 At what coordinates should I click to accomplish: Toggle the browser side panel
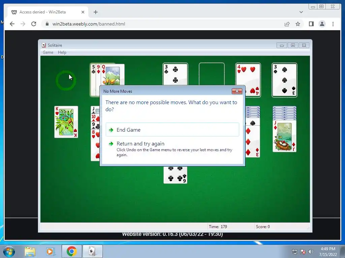pyautogui.click(x=311, y=24)
